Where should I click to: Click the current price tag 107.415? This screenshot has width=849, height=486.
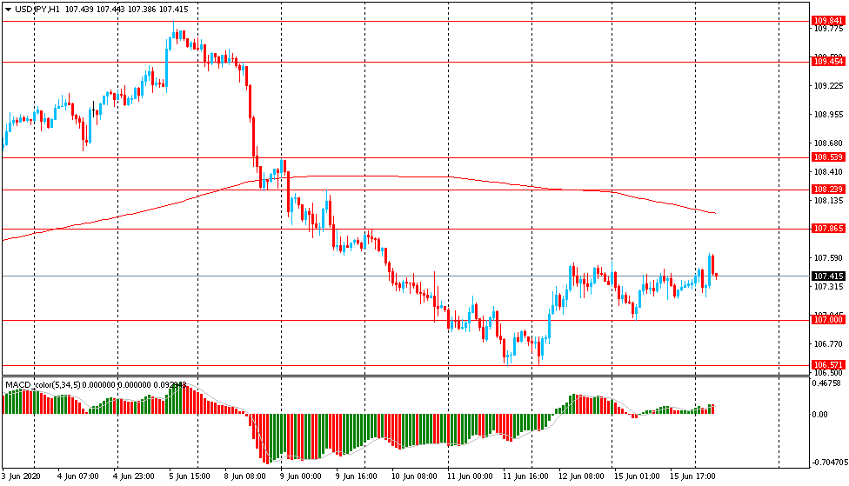click(x=828, y=276)
